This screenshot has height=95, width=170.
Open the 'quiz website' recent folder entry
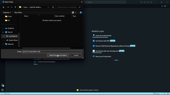[x=37, y=59]
